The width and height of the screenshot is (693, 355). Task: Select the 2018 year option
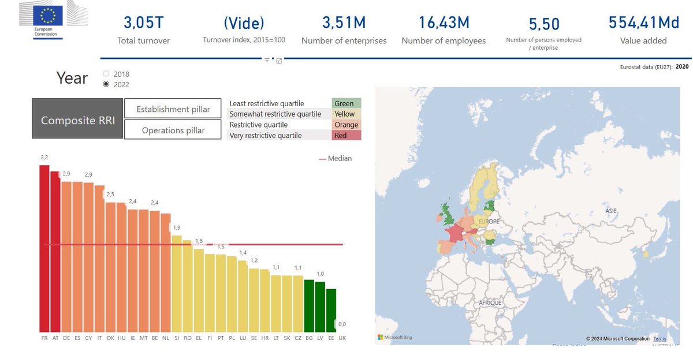click(106, 74)
